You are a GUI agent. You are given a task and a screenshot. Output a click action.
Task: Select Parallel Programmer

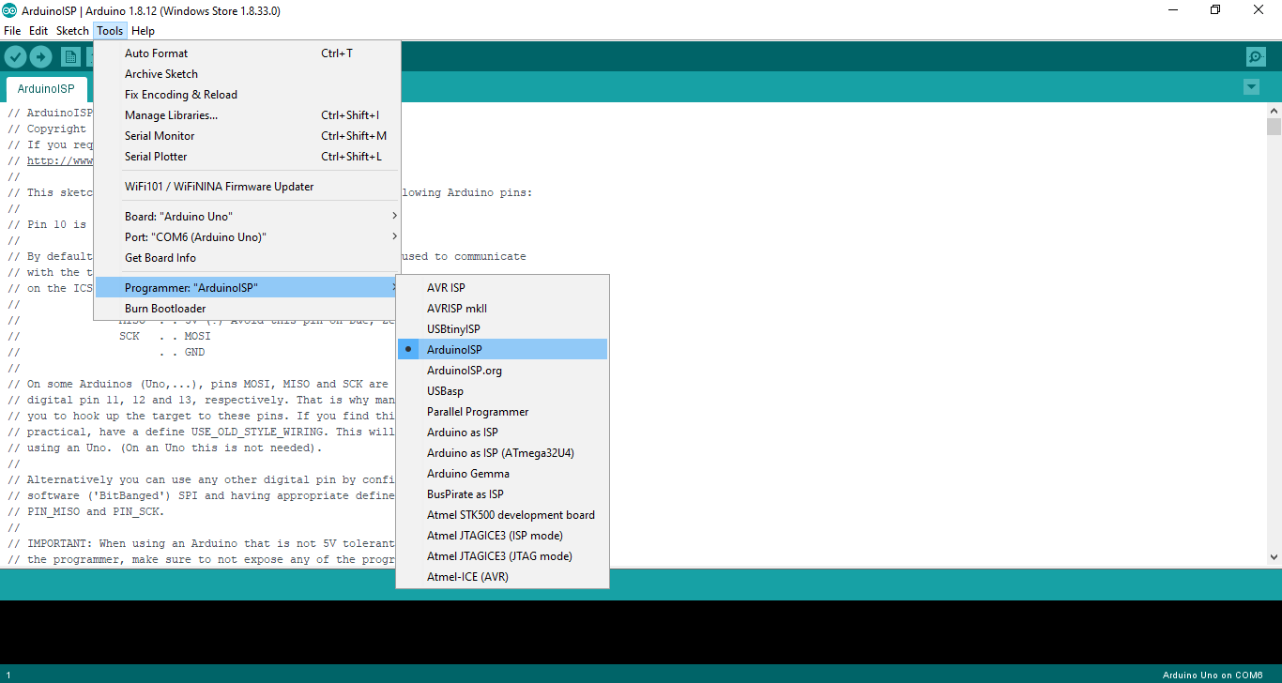pyautogui.click(x=503, y=412)
